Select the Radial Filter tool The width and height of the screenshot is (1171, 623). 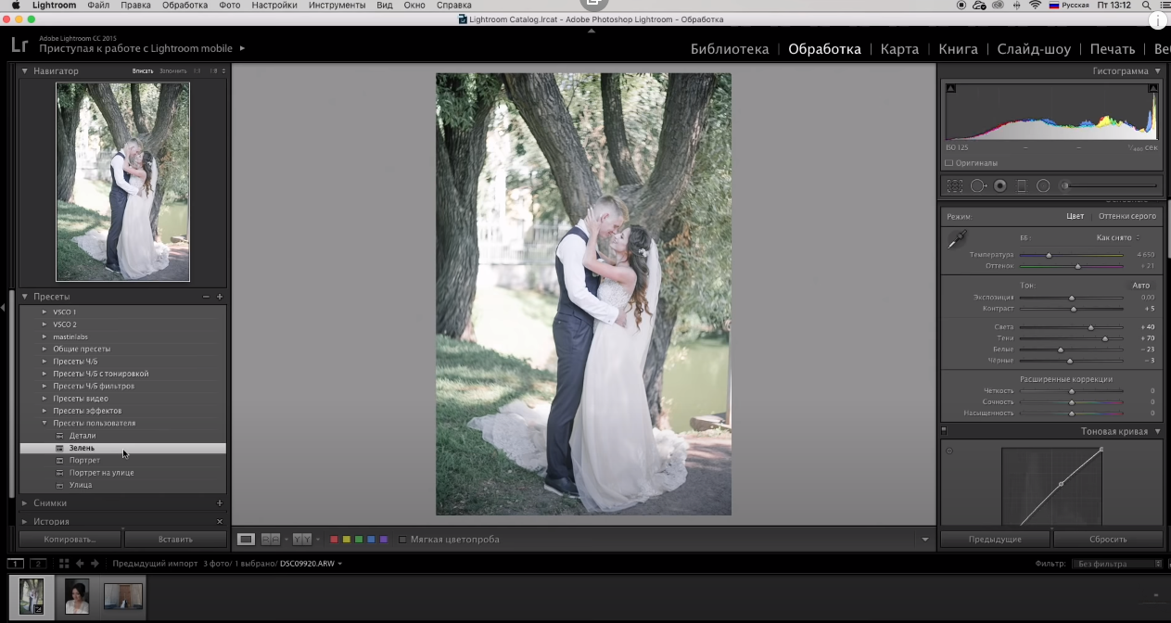1043,185
